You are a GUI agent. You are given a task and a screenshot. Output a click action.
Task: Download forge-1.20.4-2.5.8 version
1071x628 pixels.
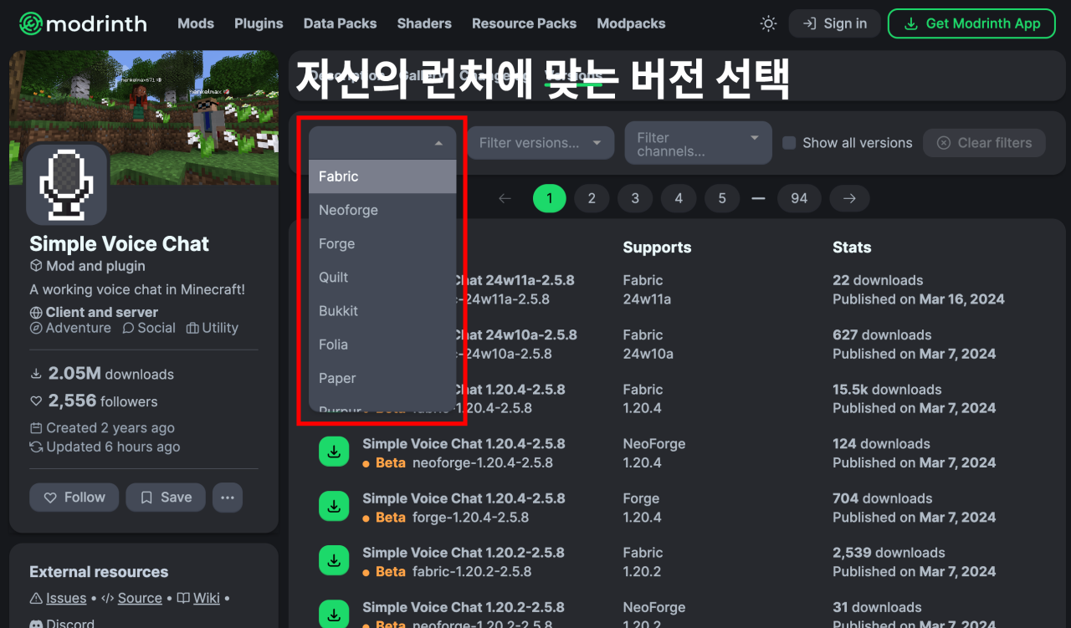coord(334,507)
